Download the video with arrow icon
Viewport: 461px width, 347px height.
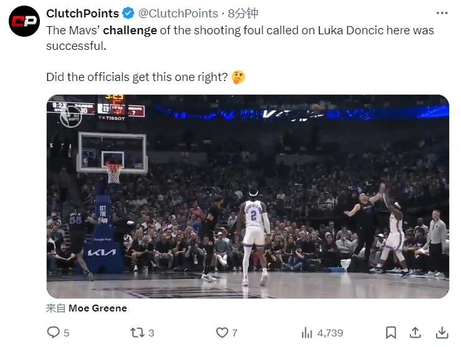tap(442, 333)
